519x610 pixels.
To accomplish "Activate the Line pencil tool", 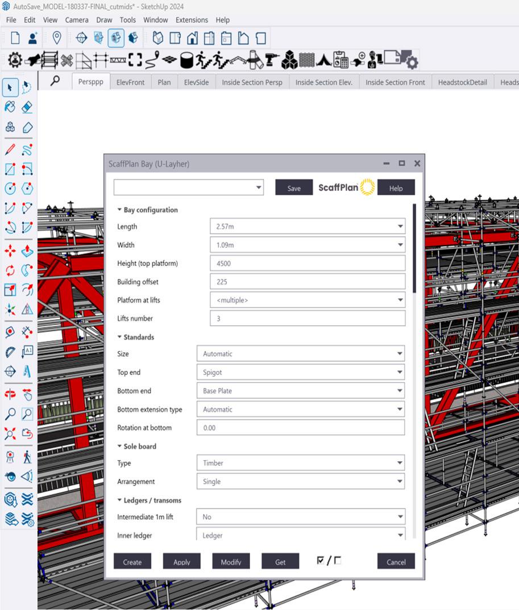I will click(x=10, y=149).
